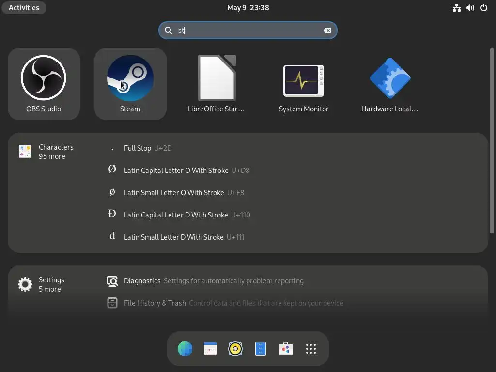
Task: Clear the search field text
Action: pyautogui.click(x=327, y=31)
